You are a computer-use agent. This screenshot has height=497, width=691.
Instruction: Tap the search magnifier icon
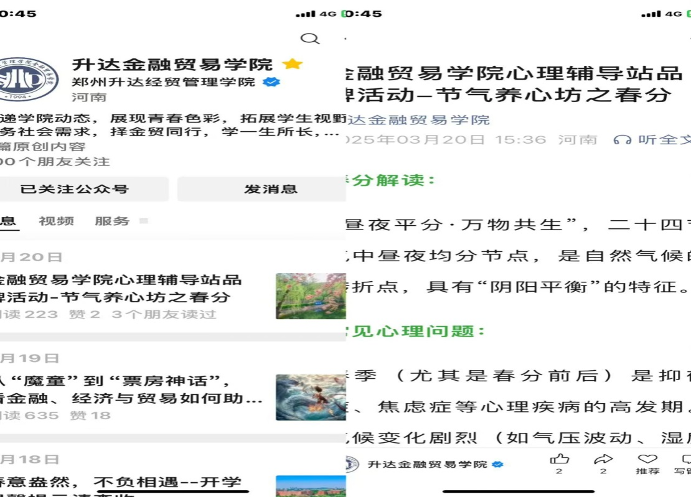(x=309, y=39)
